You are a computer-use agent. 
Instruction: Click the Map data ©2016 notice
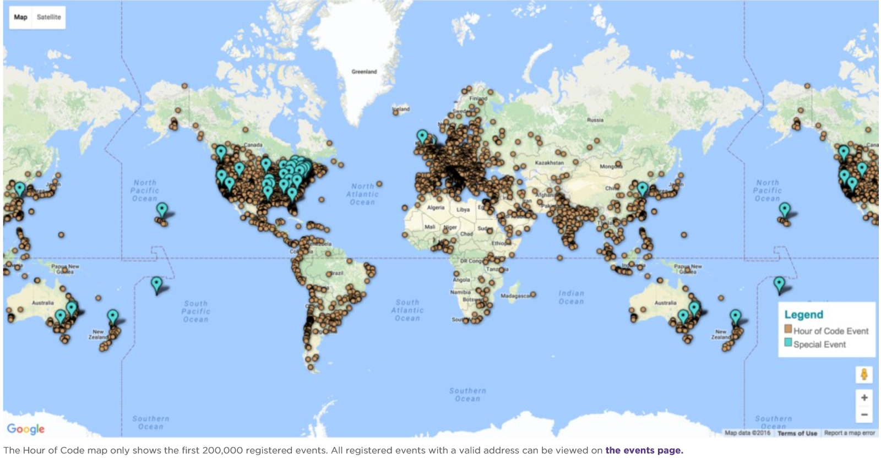[747, 433]
